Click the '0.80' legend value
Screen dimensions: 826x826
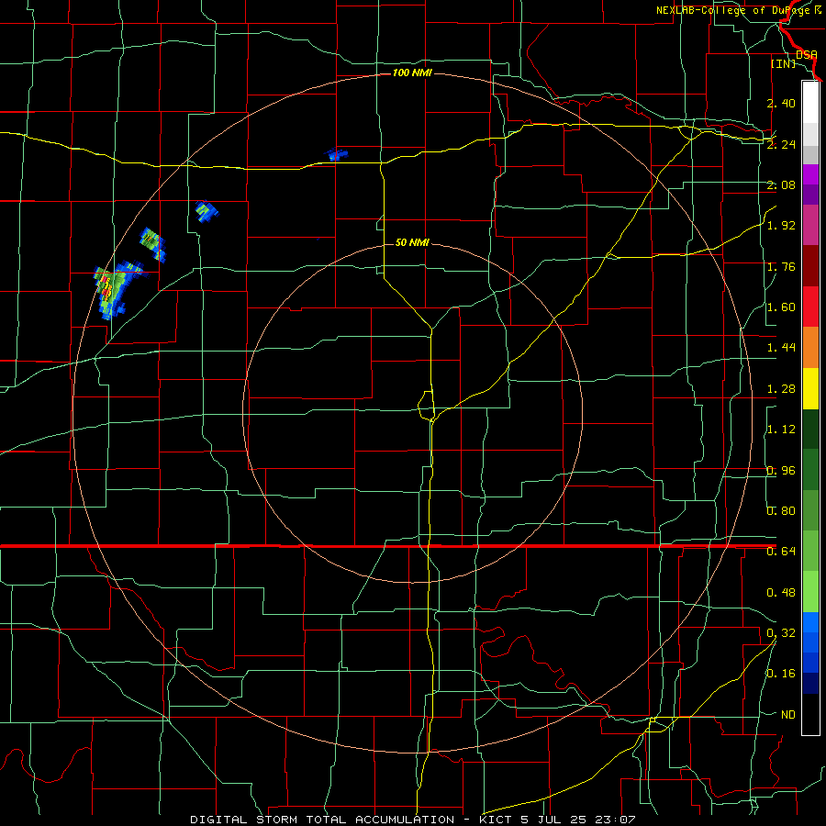click(x=781, y=511)
